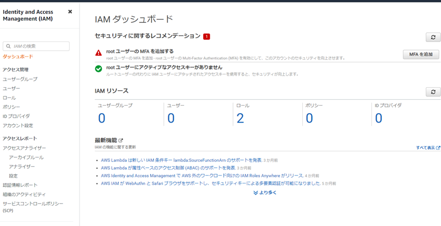Screen dimensions: 441x226
Task: Click the アクセス管理 section heading
Action: 15,70
